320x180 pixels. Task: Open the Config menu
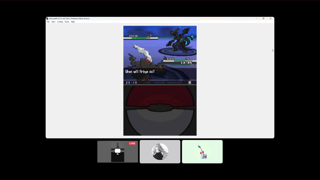pos(60,22)
